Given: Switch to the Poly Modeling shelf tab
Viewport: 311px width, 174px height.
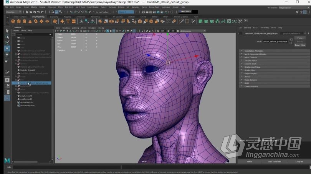Looking at the screenshot, I should [38, 17].
